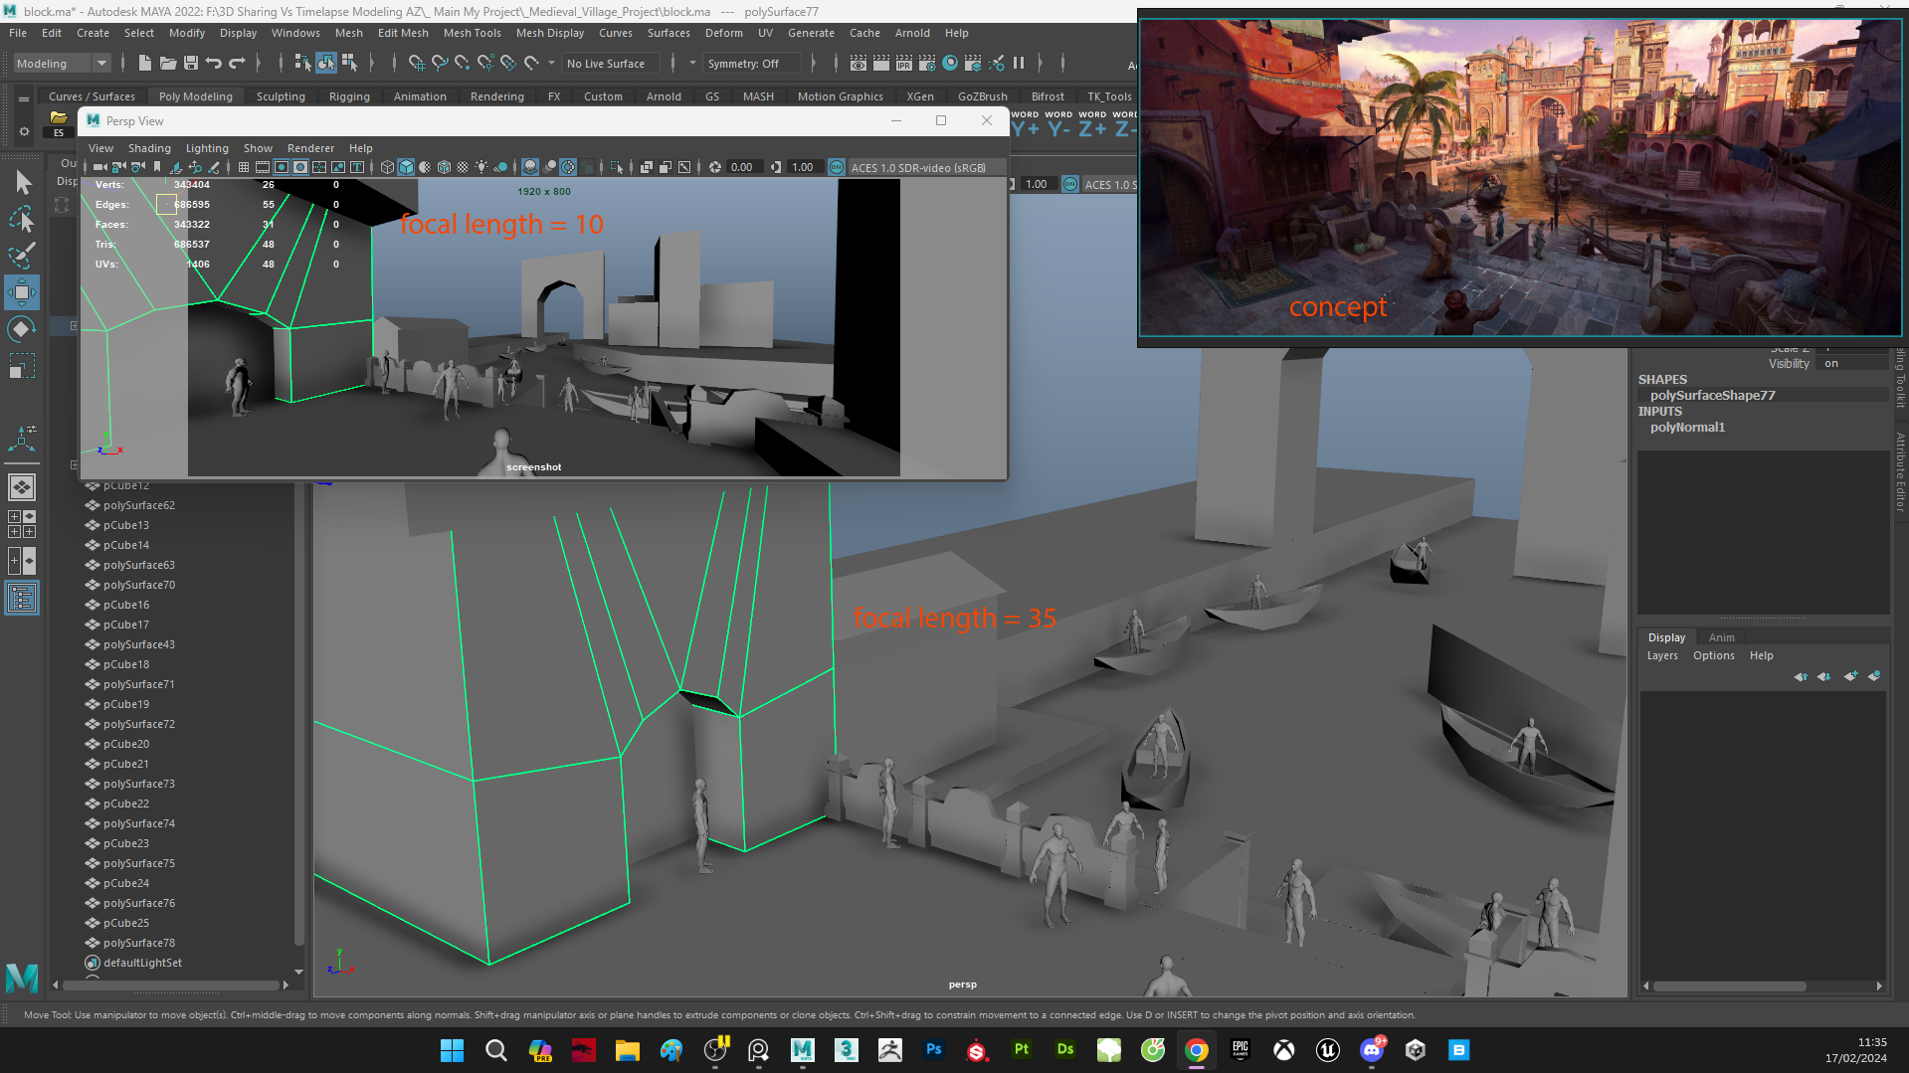
Task: Open Hypershade blue sphere icon
Action: (x=950, y=63)
